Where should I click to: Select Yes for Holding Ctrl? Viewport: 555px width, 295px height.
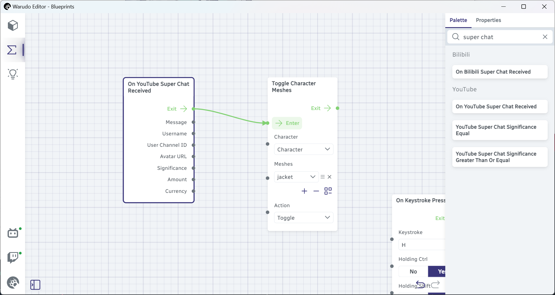point(437,271)
